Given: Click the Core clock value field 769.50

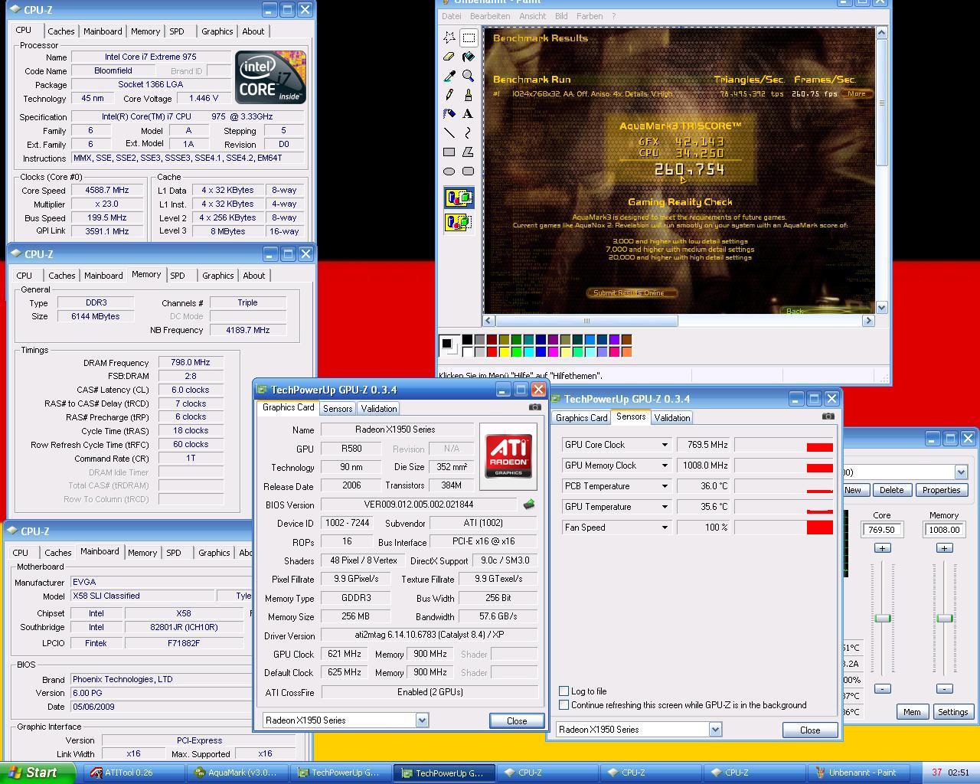Looking at the screenshot, I should pos(882,530).
